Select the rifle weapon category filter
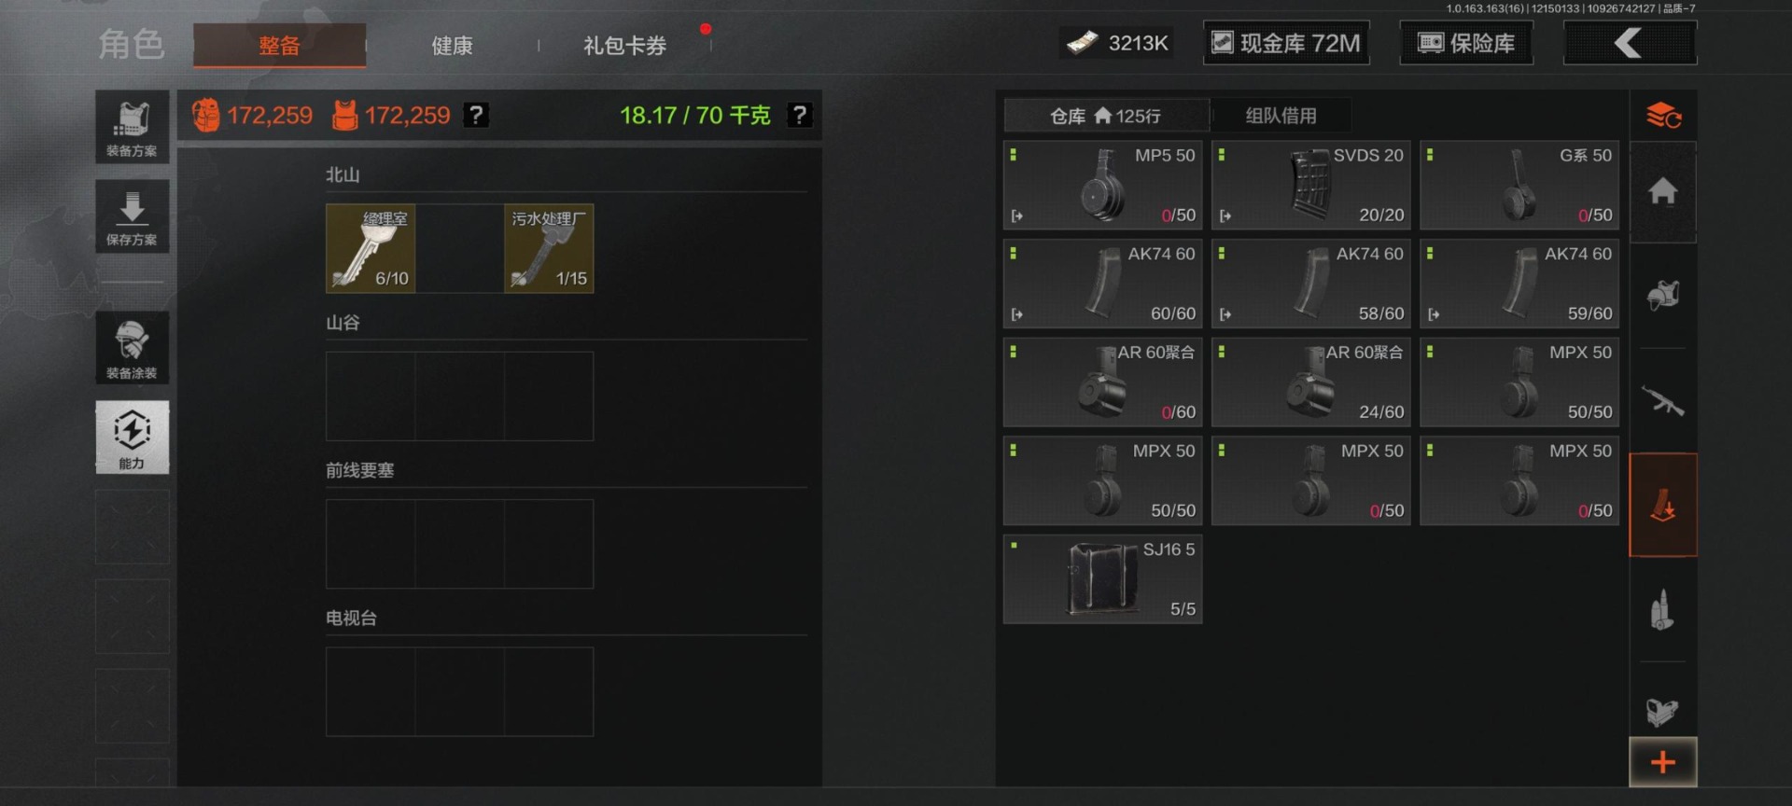1792x806 pixels. pos(1663,402)
